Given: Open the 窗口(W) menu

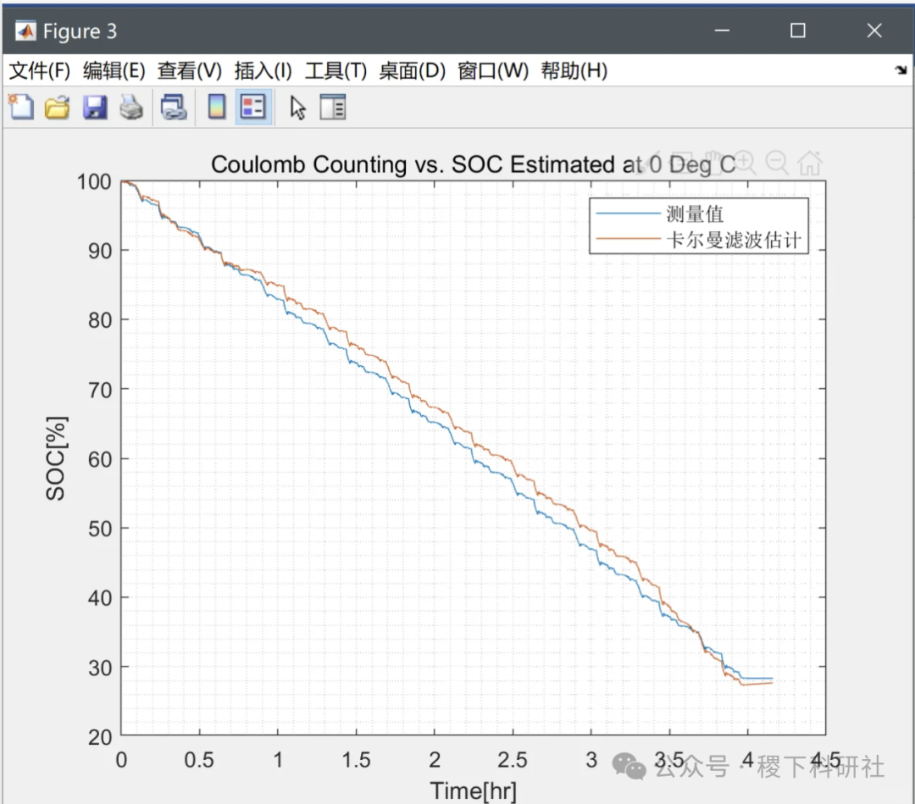Looking at the screenshot, I should coord(493,70).
